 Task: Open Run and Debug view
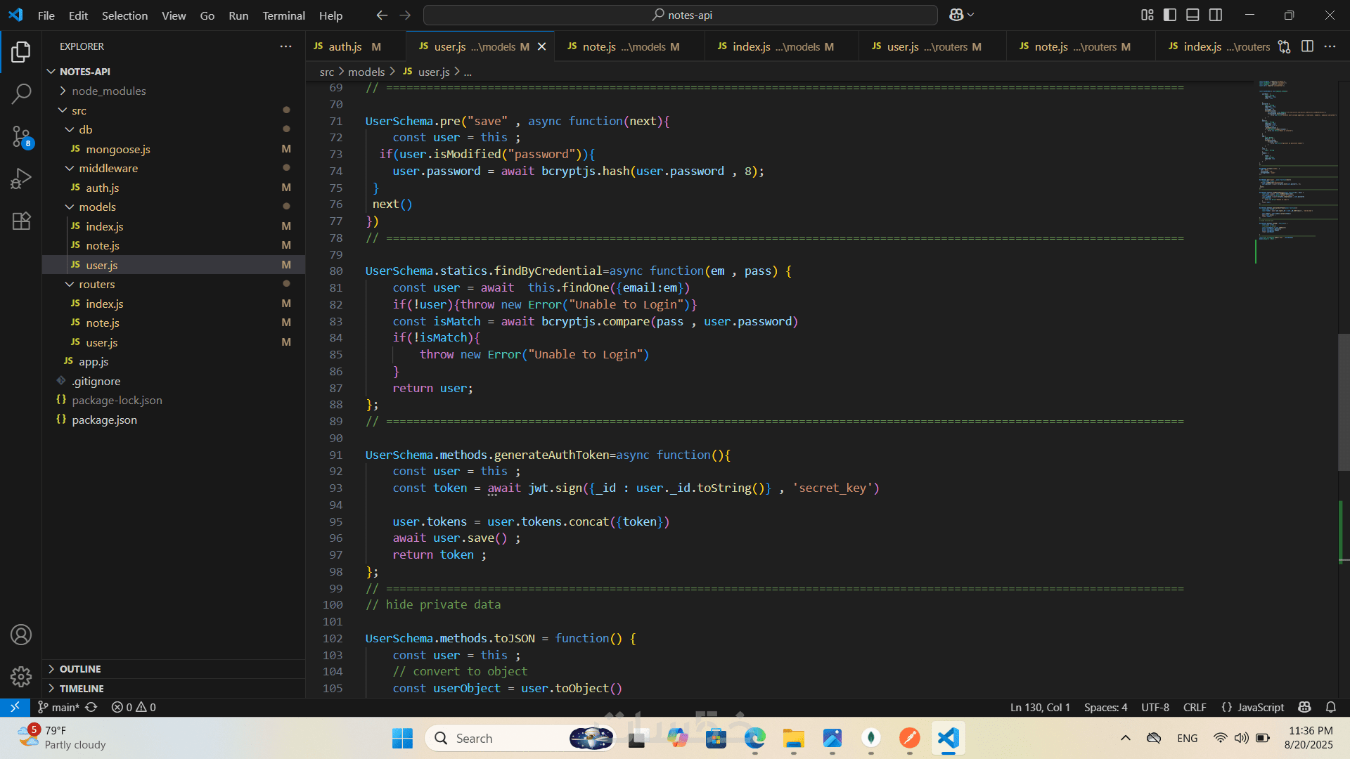[x=21, y=179]
